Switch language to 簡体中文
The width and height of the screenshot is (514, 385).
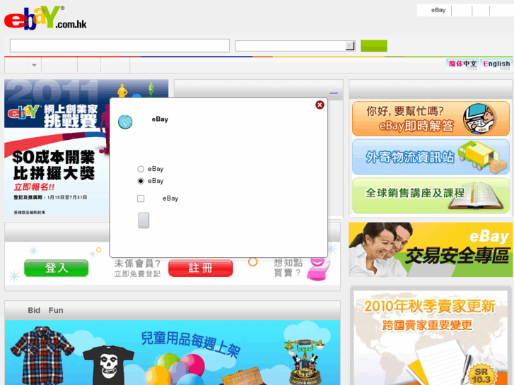(x=462, y=64)
